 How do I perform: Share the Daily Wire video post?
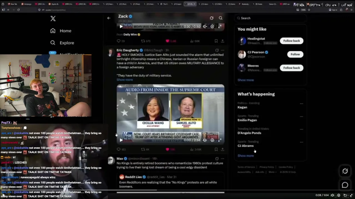coord(222,41)
